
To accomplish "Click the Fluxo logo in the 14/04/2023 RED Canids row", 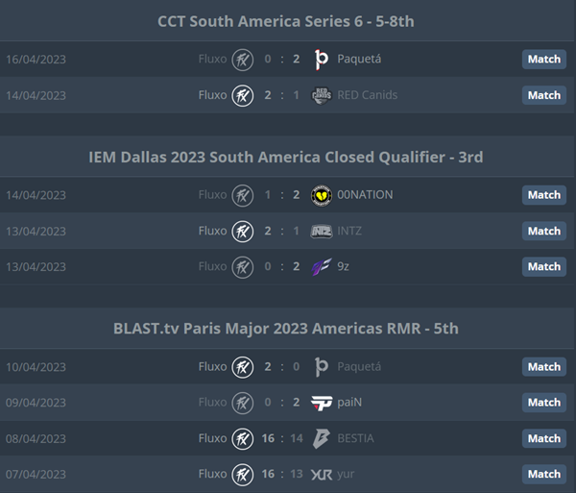I will click(243, 95).
